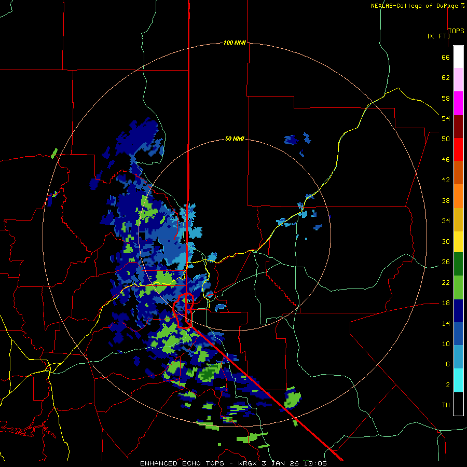Select the "46" legend label
Viewport: 467px width, 467px height.
pos(446,159)
